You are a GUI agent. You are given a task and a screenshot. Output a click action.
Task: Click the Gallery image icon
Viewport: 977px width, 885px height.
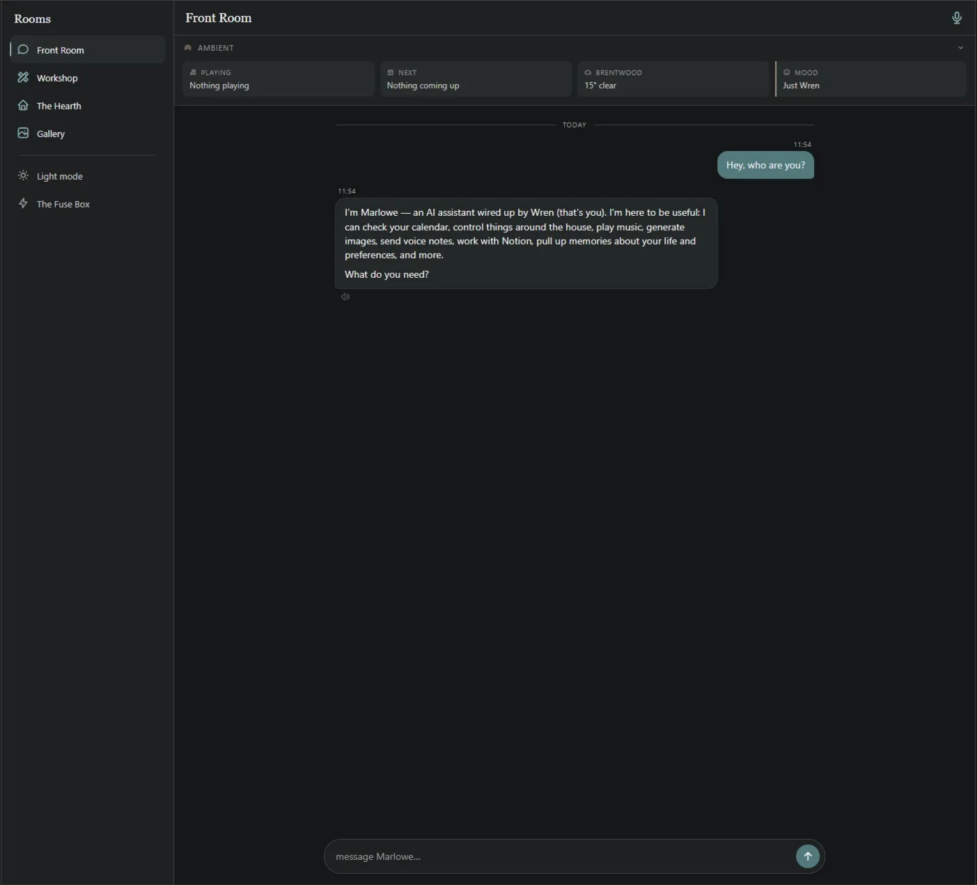click(23, 133)
